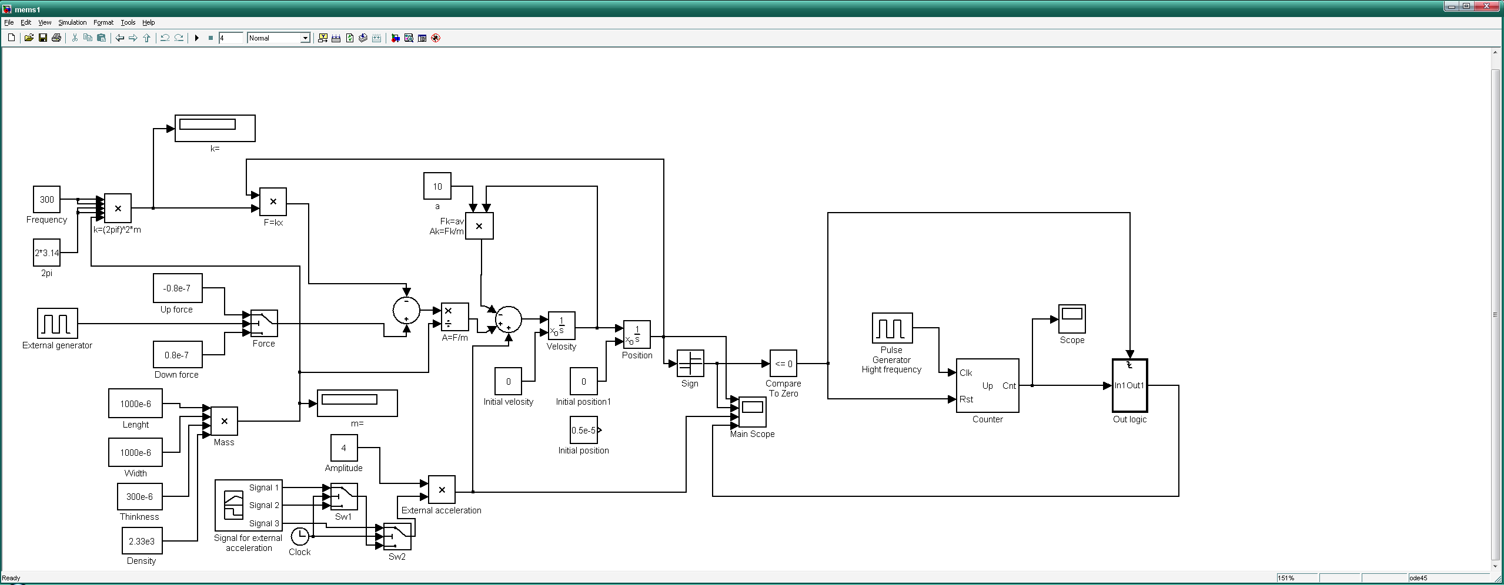
Task: Save the model with the floppy disk icon
Action: click(x=42, y=38)
